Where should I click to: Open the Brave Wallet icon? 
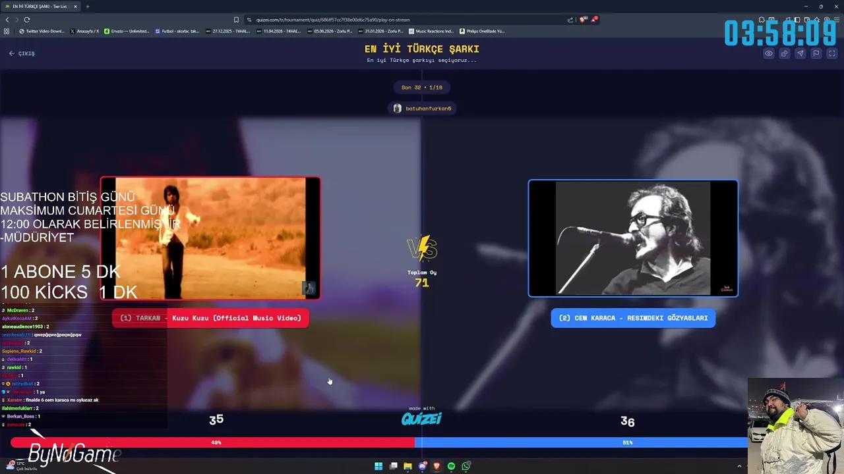point(807,20)
